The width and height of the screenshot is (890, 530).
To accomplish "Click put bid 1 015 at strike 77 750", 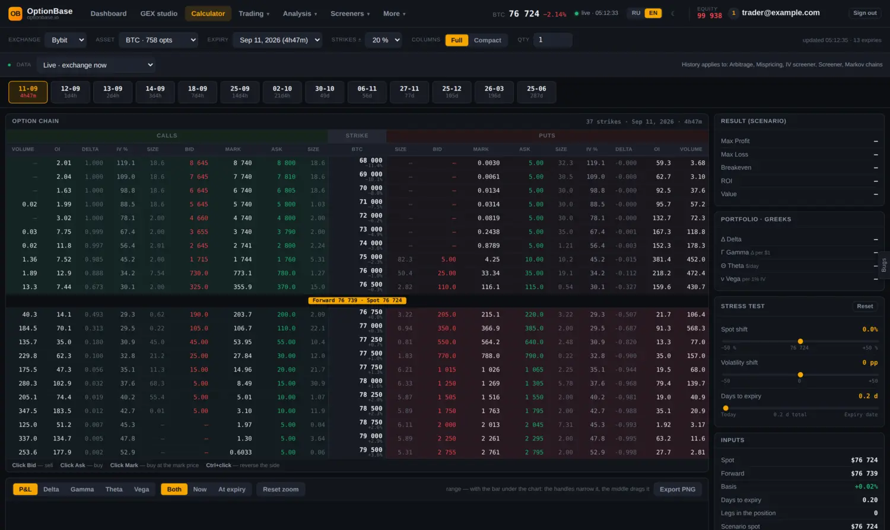I will (447, 370).
